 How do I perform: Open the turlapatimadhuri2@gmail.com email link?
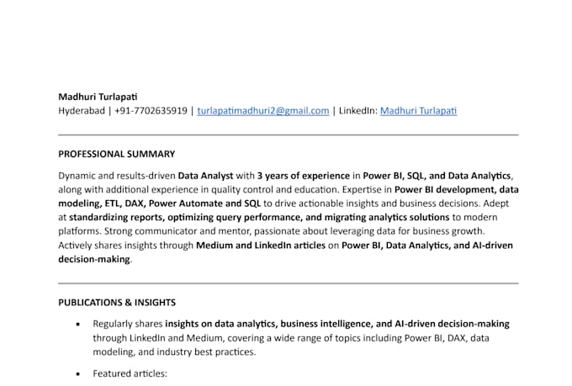(x=262, y=110)
